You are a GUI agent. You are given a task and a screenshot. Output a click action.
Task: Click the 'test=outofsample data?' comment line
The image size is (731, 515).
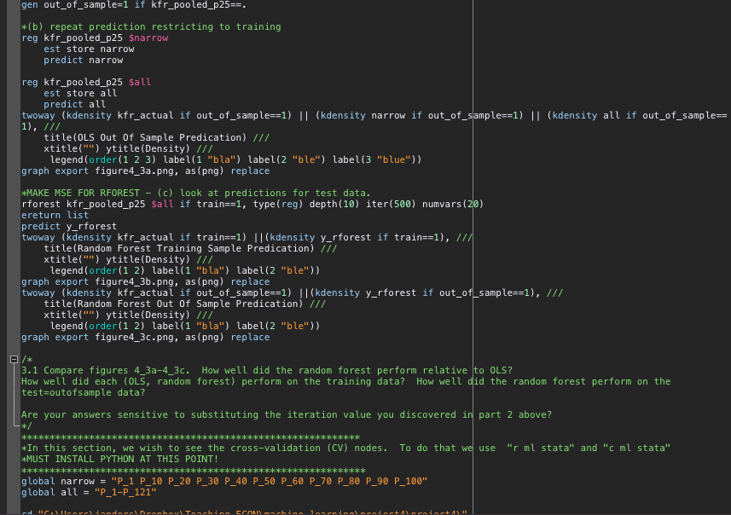pyautogui.click(x=84, y=392)
